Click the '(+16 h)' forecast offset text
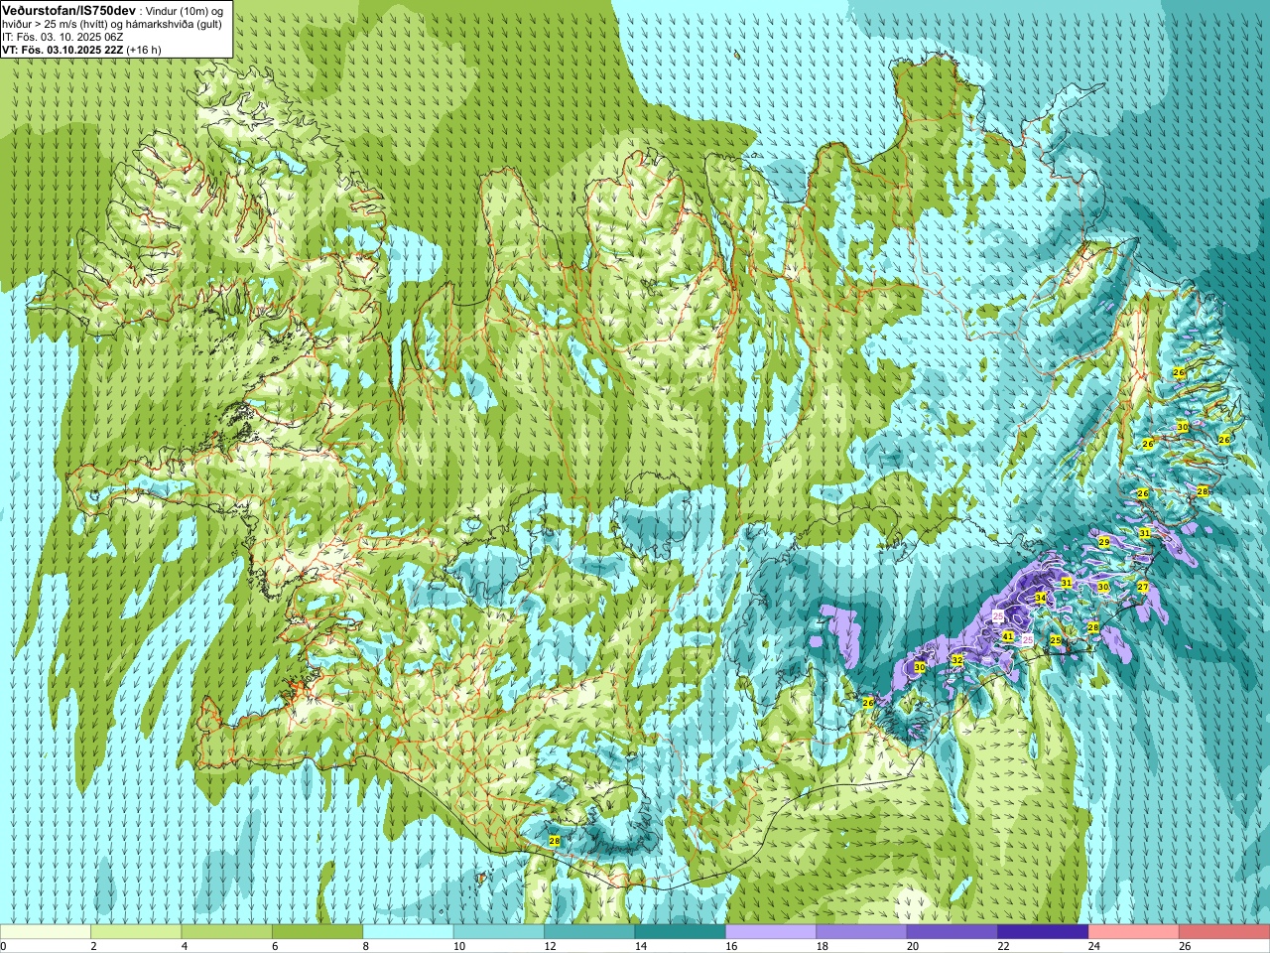The height and width of the screenshot is (953, 1270). (144, 49)
